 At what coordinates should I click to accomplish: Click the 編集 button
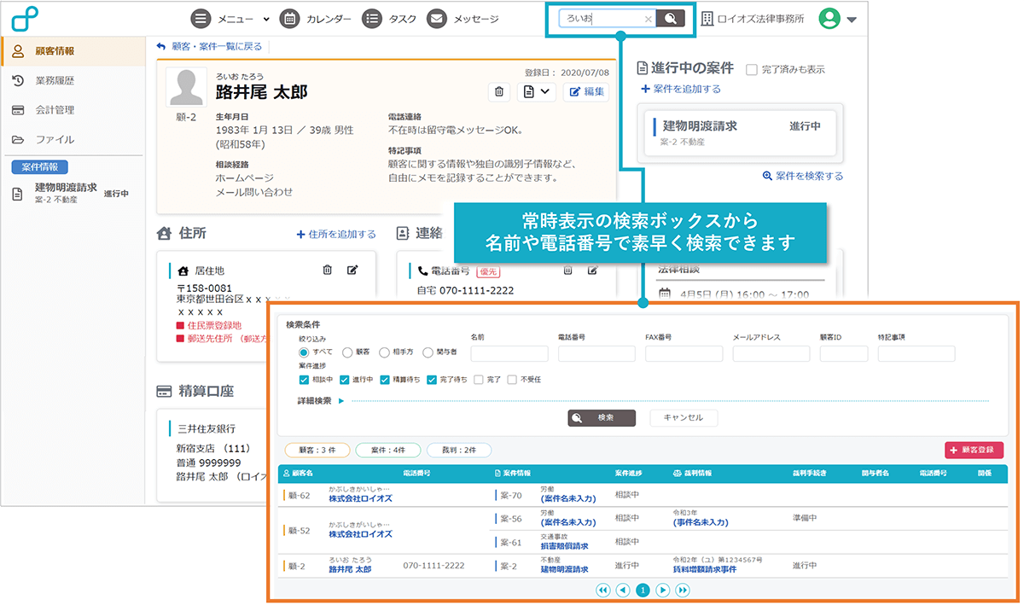point(586,91)
